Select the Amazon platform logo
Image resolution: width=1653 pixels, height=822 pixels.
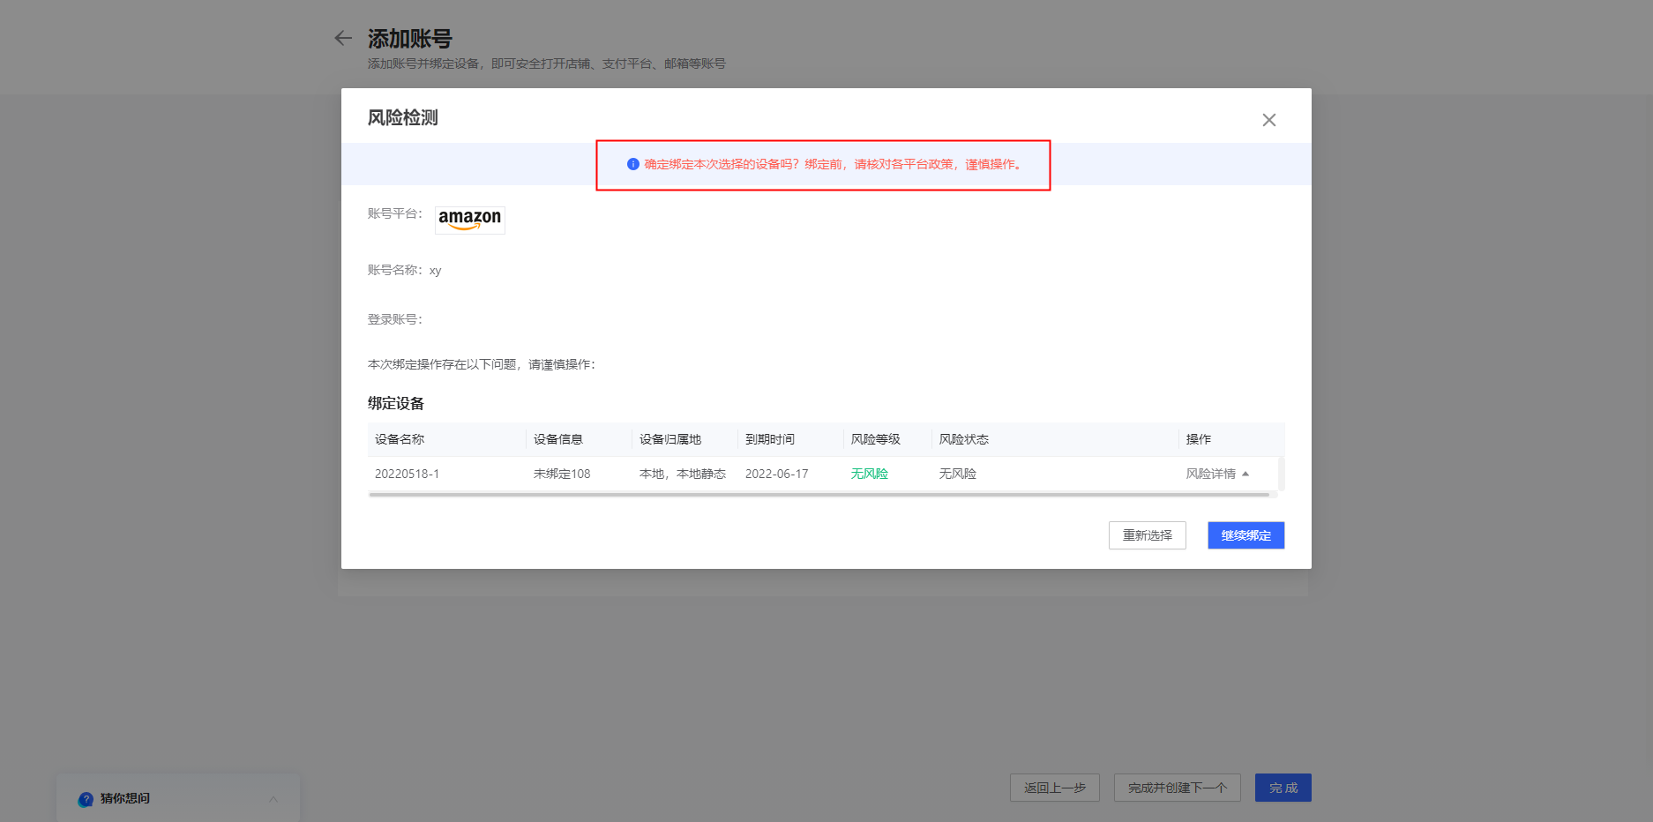(x=469, y=220)
